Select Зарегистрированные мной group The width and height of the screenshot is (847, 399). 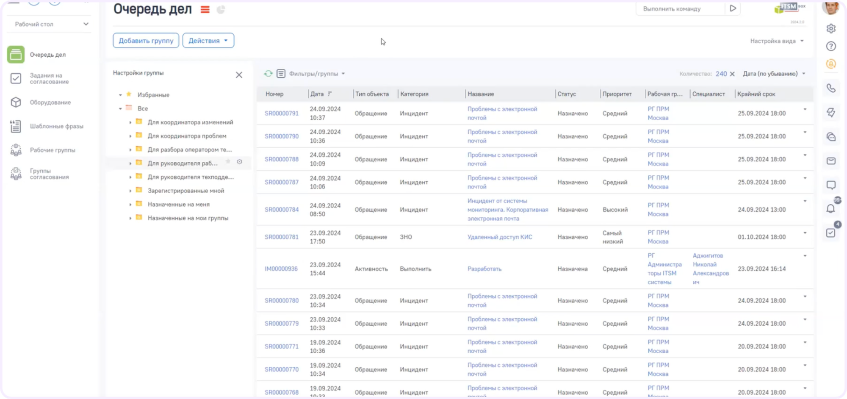click(x=186, y=191)
